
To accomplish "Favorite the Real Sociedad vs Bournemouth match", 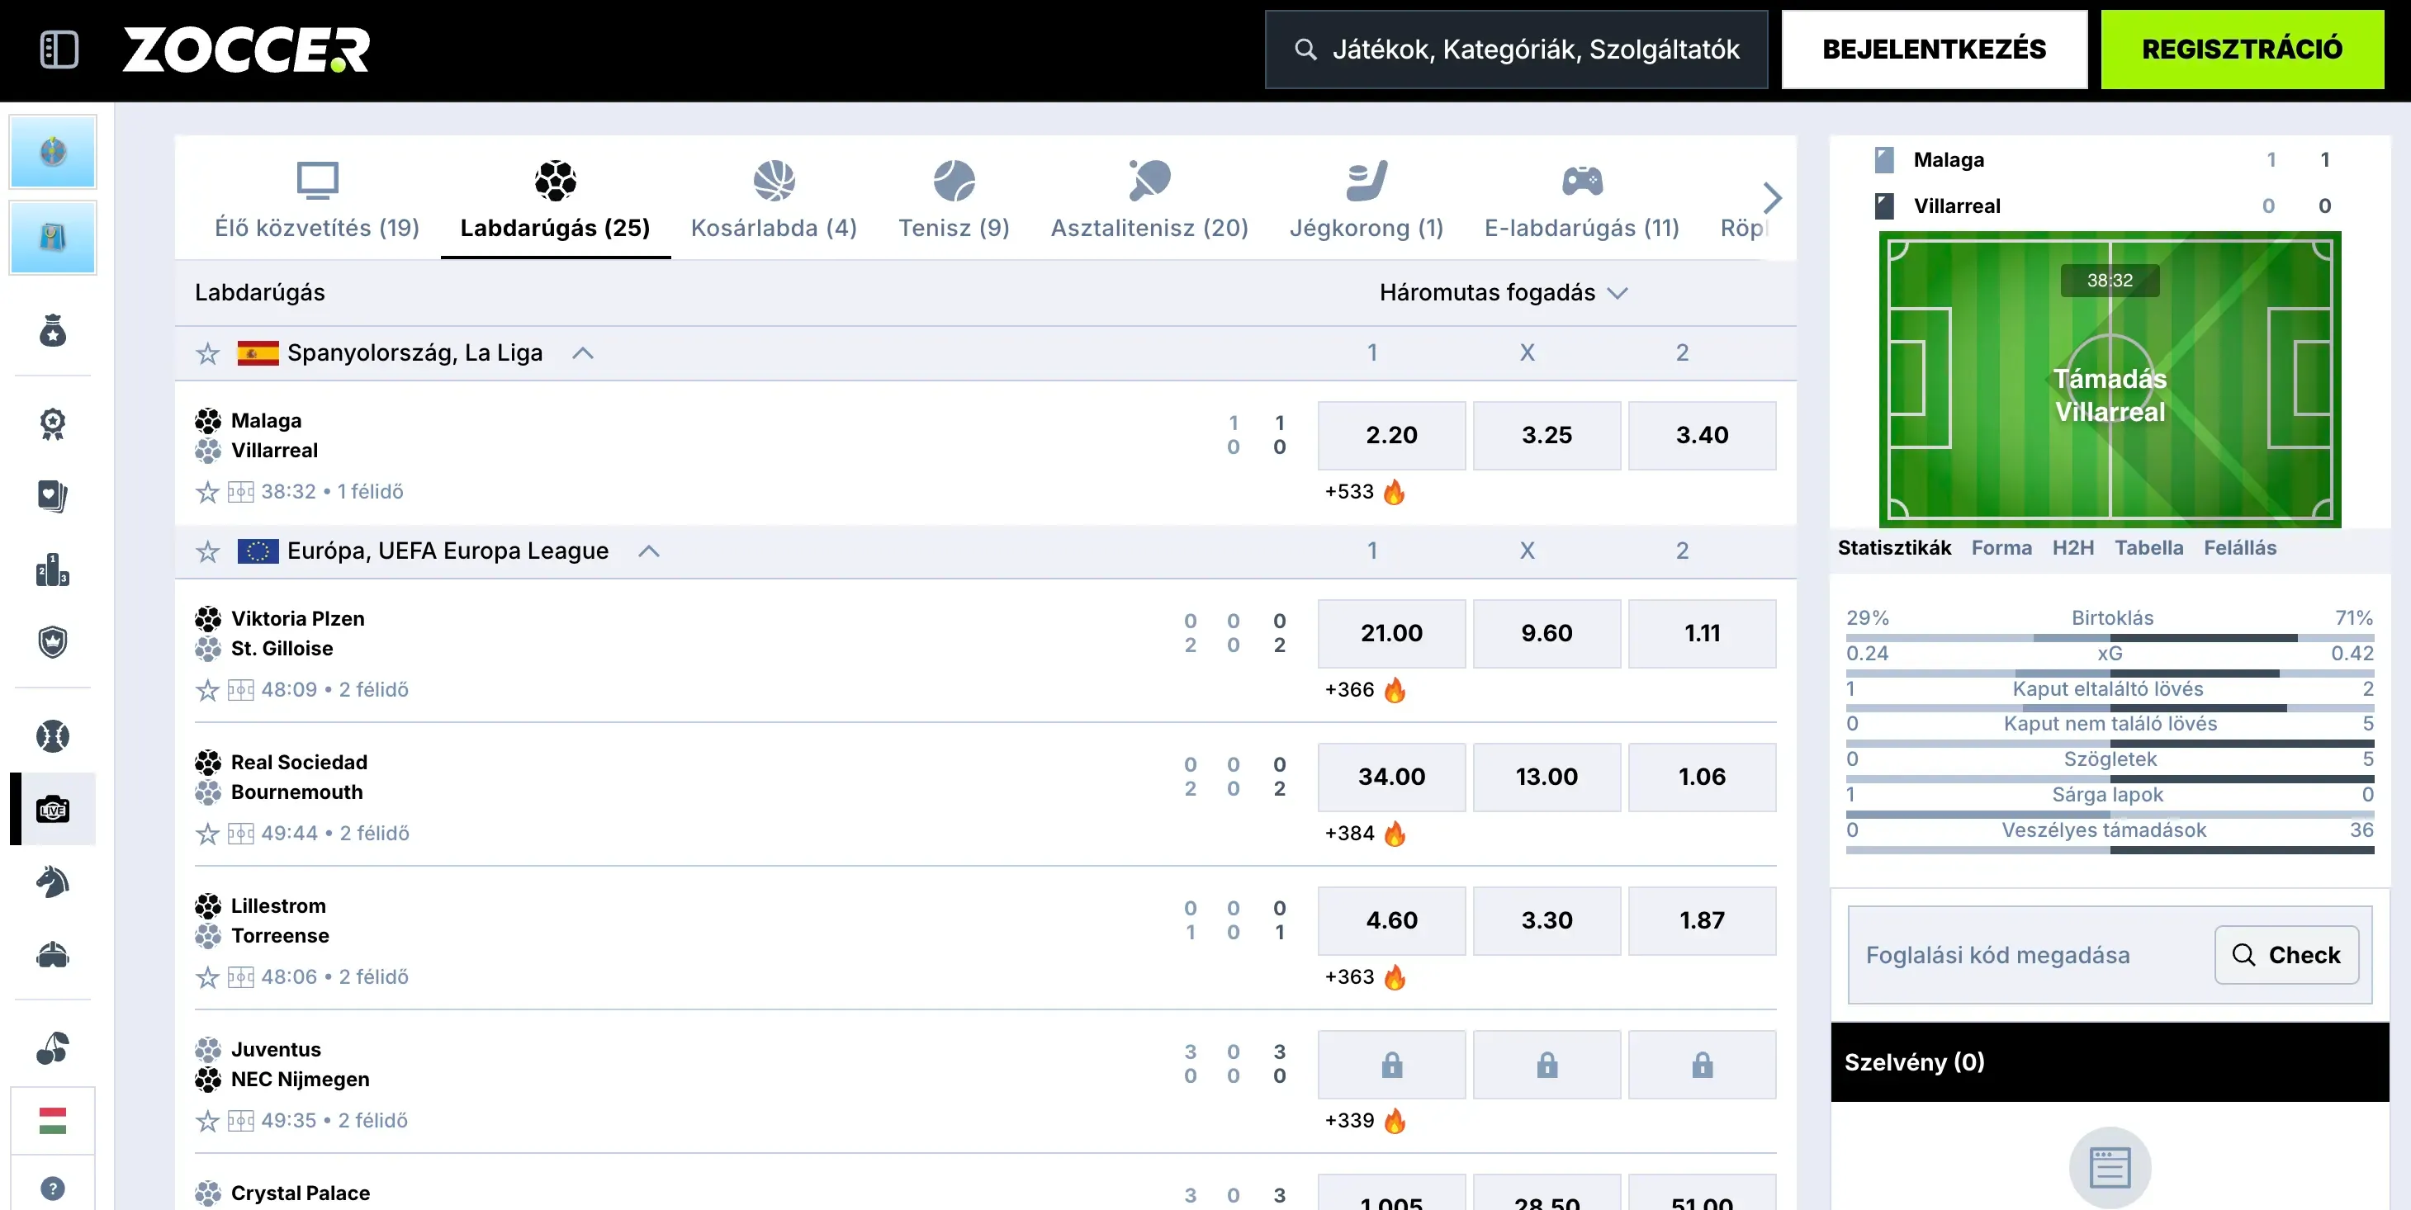I will point(208,834).
